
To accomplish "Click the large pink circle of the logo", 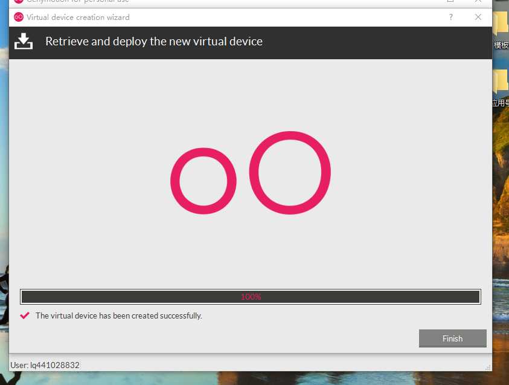I will click(x=290, y=172).
